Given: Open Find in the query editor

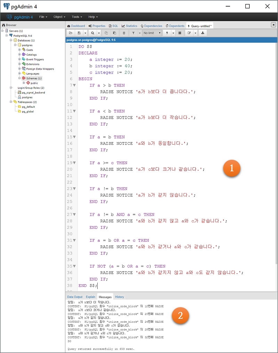Looking at the screenshot, I should point(92,33).
